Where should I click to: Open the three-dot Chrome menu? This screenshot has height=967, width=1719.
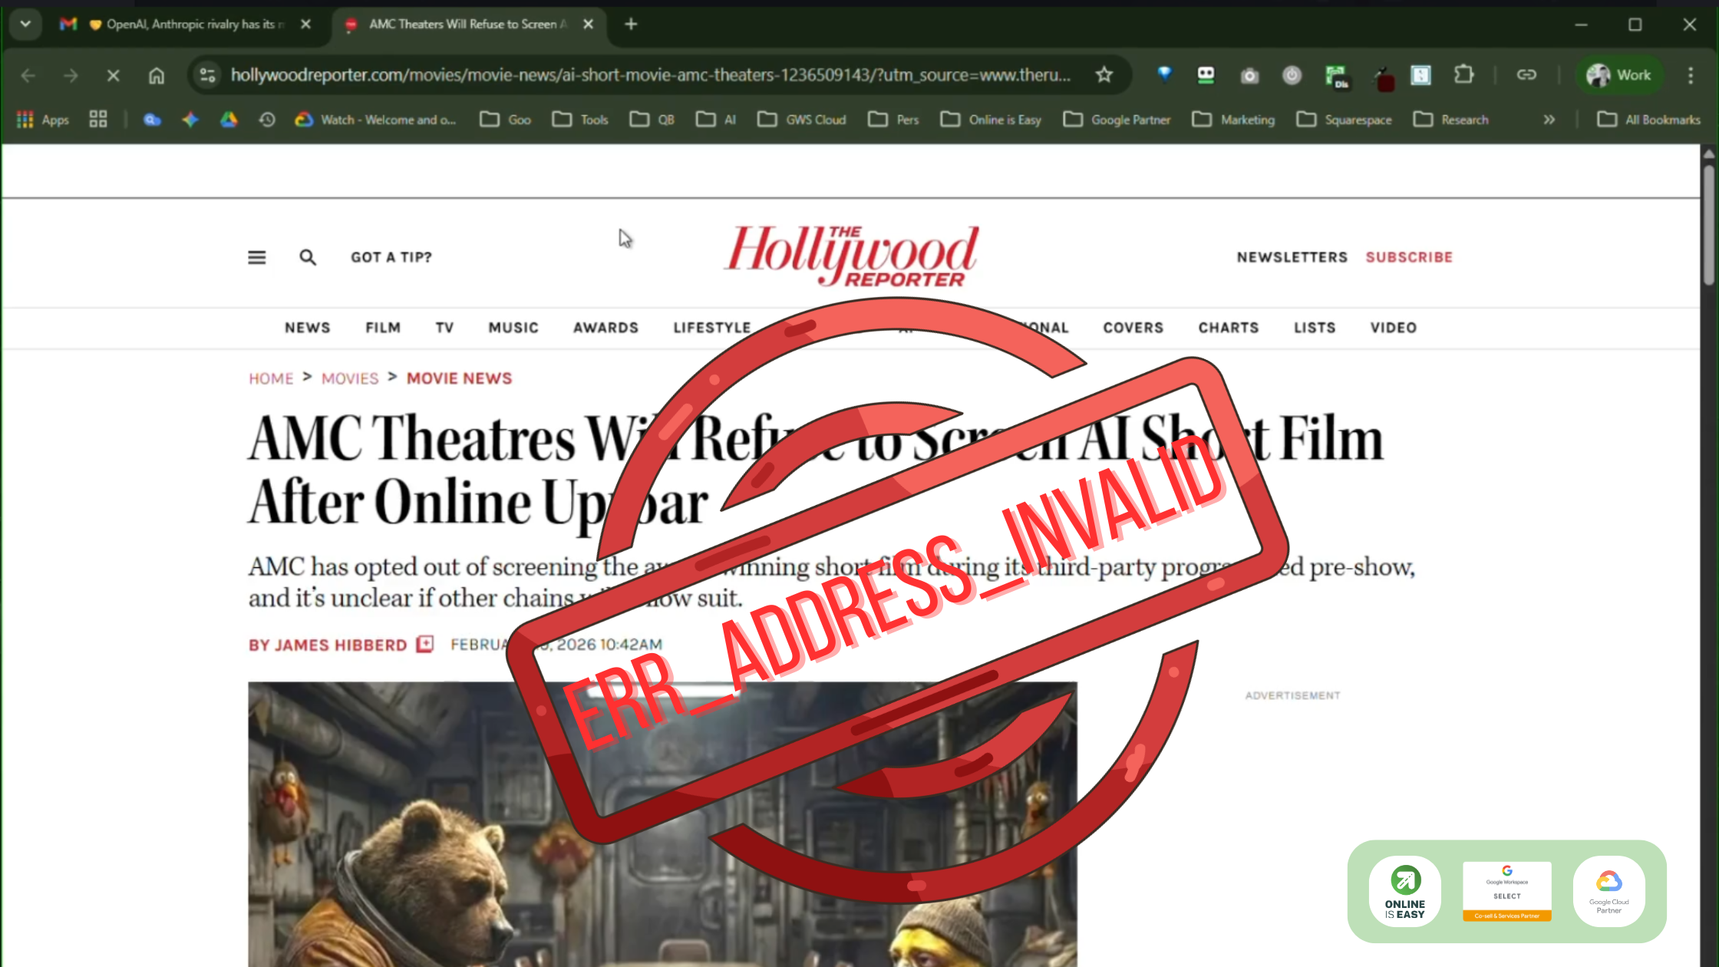tap(1691, 74)
